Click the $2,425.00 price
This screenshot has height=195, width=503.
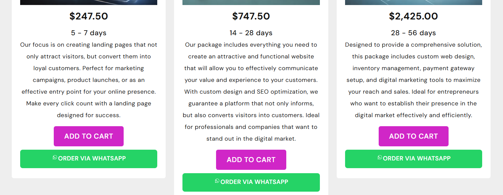[x=413, y=16]
